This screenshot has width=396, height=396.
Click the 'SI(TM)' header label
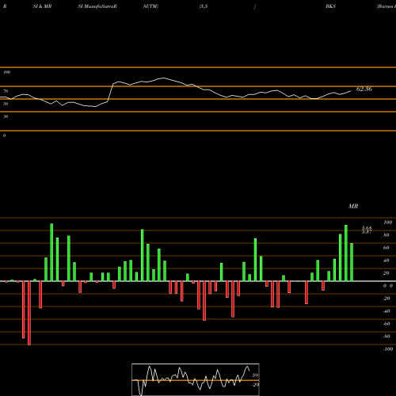(150, 6)
